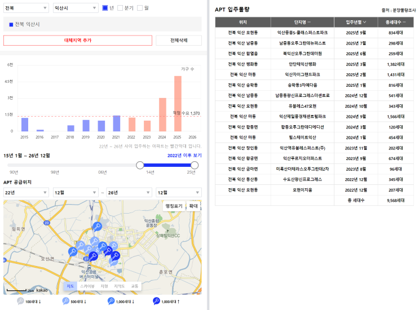Click the 적정 수요 1,370 chart label
This screenshot has height=310, width=419.
pos(186,113)
